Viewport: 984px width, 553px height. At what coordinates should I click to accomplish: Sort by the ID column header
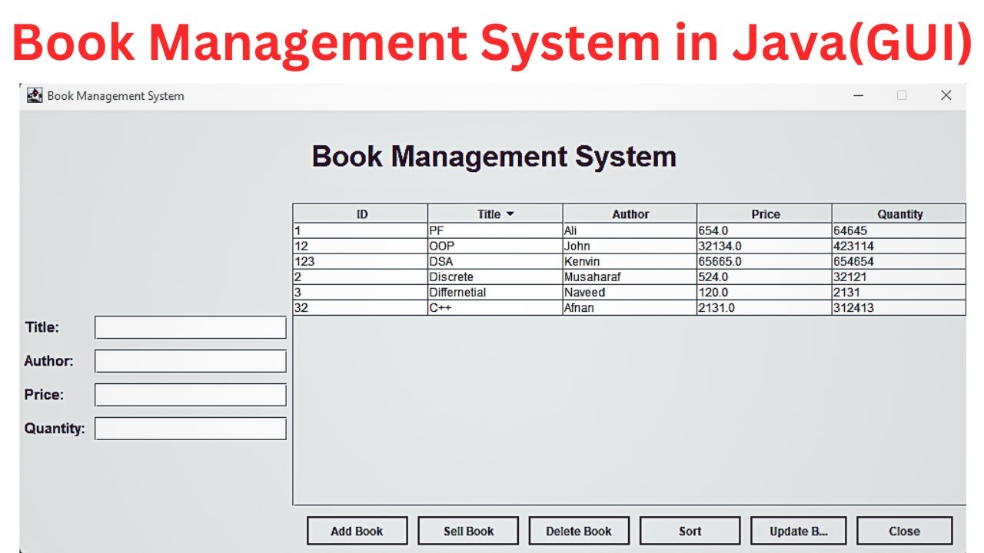pos(361,214)
